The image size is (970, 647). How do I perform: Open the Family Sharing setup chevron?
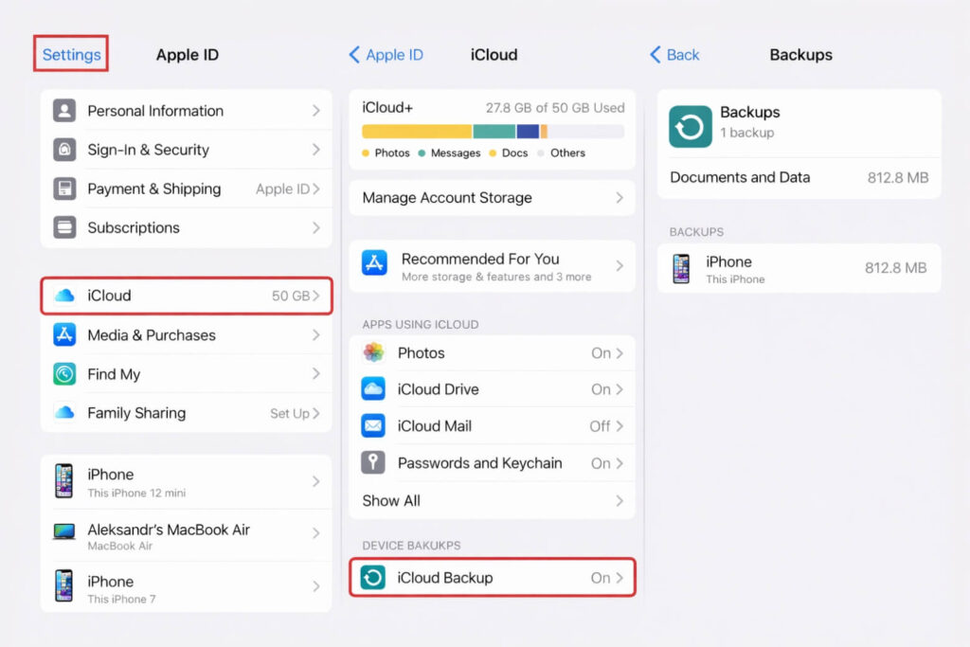[318, 413]
